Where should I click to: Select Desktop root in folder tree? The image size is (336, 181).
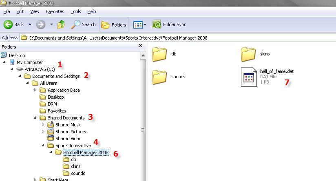(x=17, y=55)
